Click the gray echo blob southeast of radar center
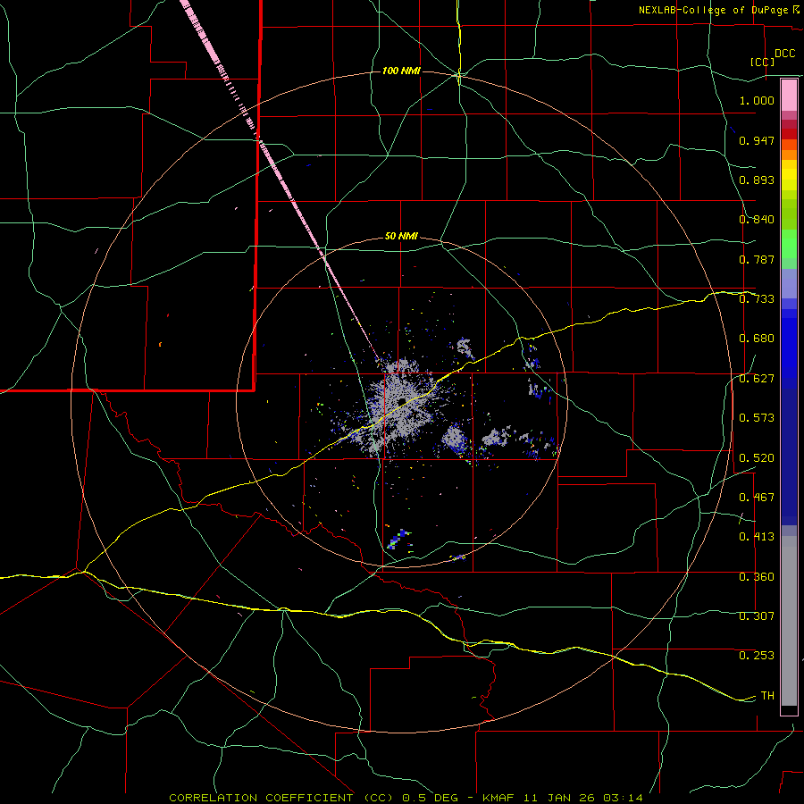804x804 pixels. pos(453,438)
